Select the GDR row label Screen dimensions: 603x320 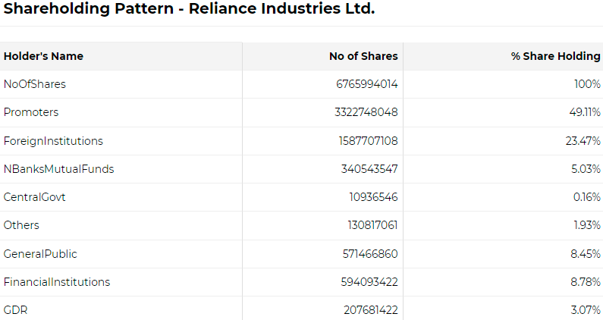15,310
